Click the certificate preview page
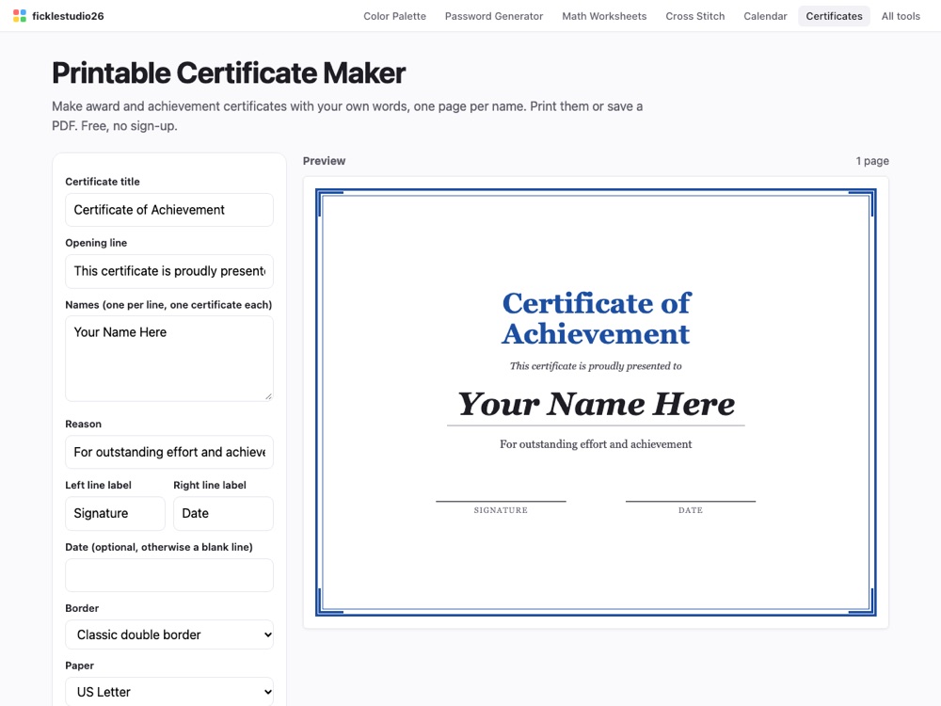941x706 pixels. tap(596, 402)
